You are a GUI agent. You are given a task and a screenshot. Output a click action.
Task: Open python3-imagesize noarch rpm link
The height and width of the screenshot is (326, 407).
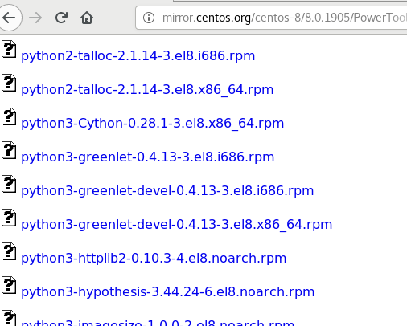(x=158, y=323)
